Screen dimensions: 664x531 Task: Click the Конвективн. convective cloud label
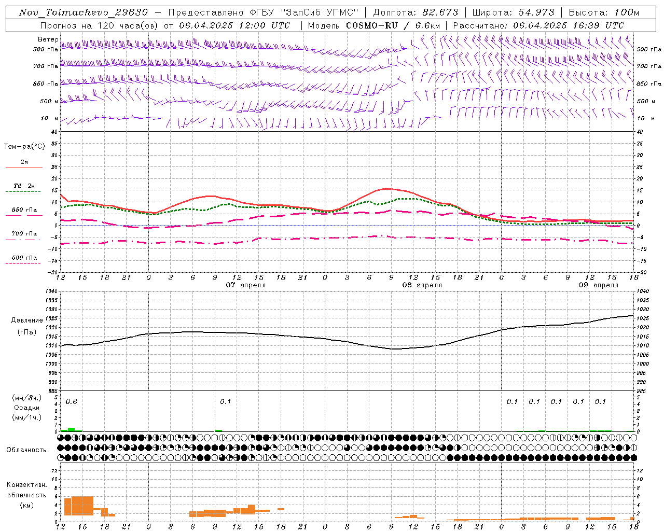coord(26,485)
